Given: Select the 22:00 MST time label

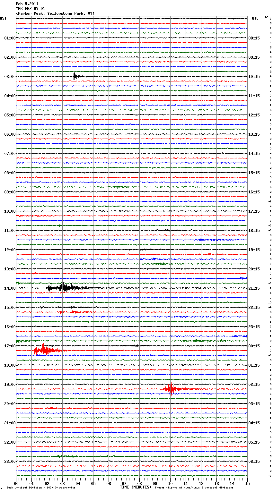Looking at the screenshot, I should tap(10, 442).
